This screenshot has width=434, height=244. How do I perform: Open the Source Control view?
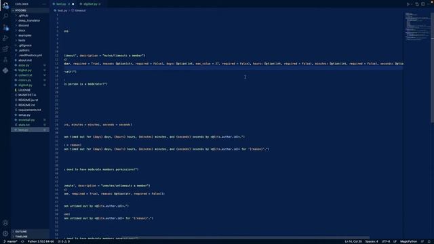pos(5,27)
